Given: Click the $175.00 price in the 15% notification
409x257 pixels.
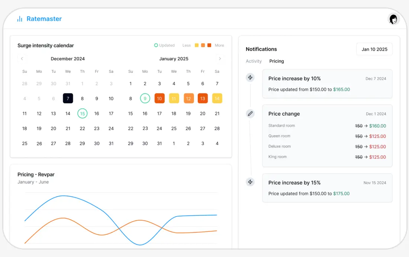Looking at the screenshot, I should tap(341, 193).
